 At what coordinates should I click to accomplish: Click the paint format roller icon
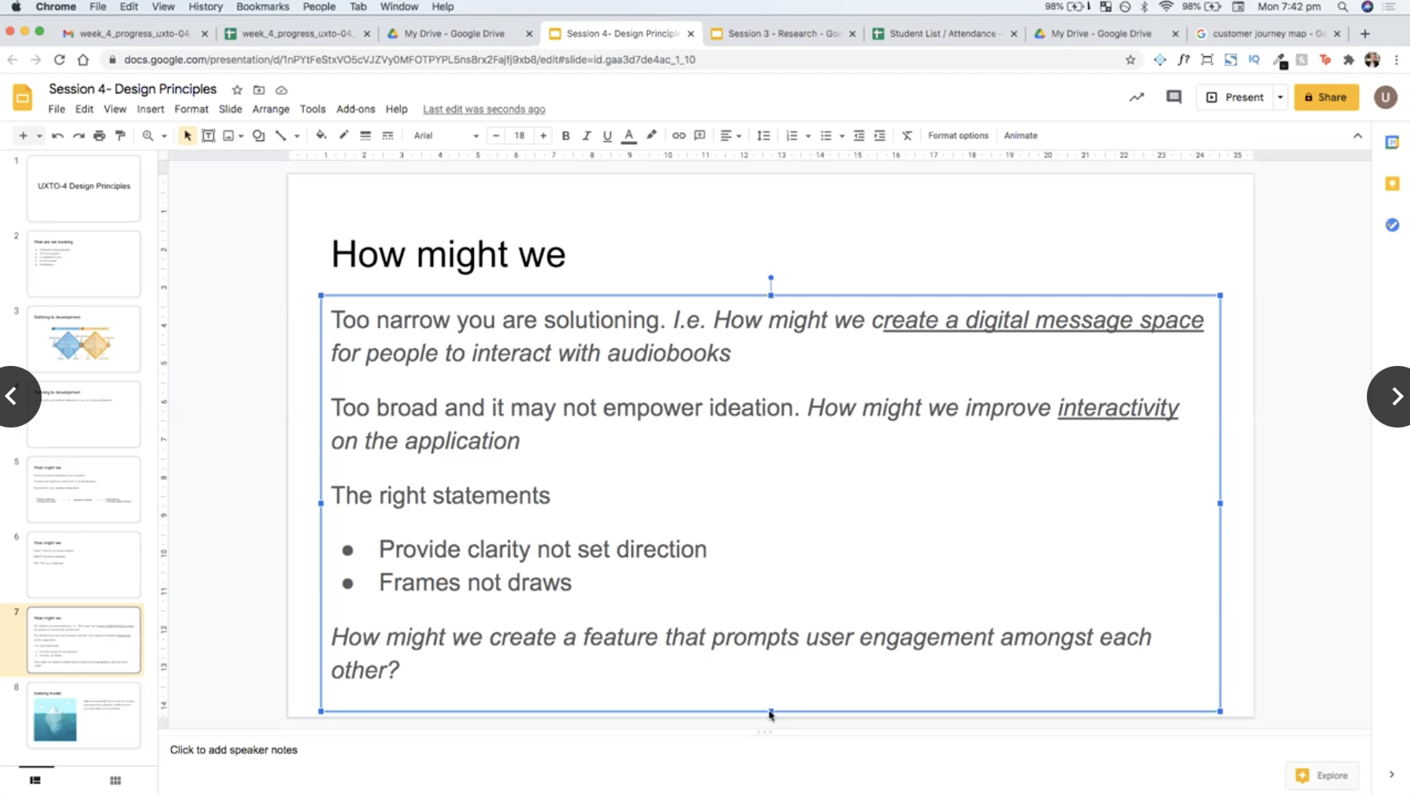120,136
